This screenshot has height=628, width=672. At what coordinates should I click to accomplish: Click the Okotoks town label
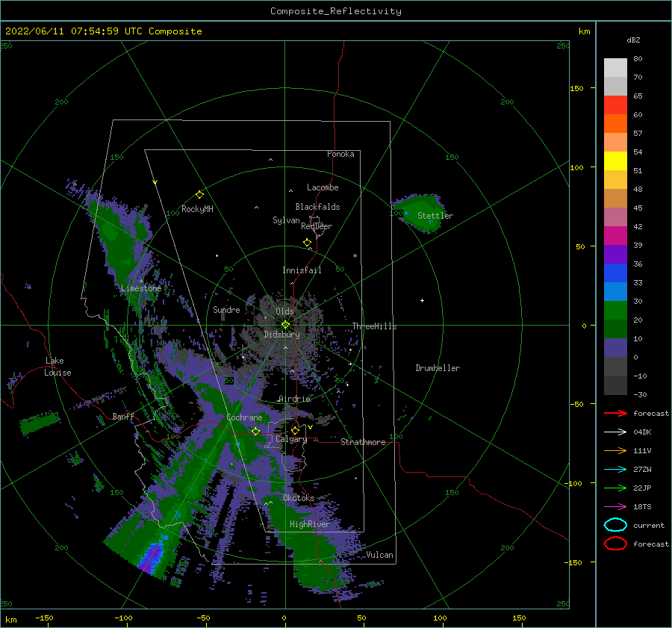(x=299, y=498)
